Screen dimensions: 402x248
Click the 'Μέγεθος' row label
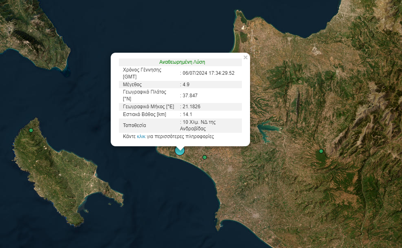132,85
